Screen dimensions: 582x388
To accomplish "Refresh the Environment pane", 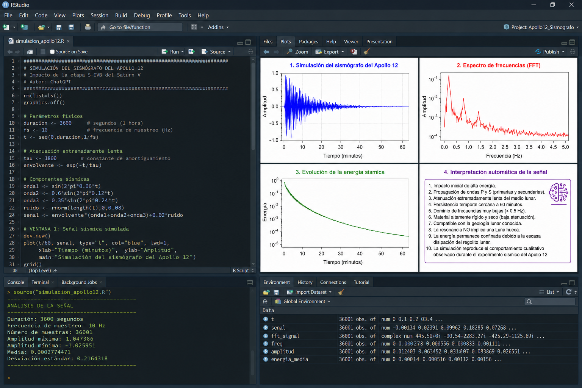I will (x=569, y=292).
